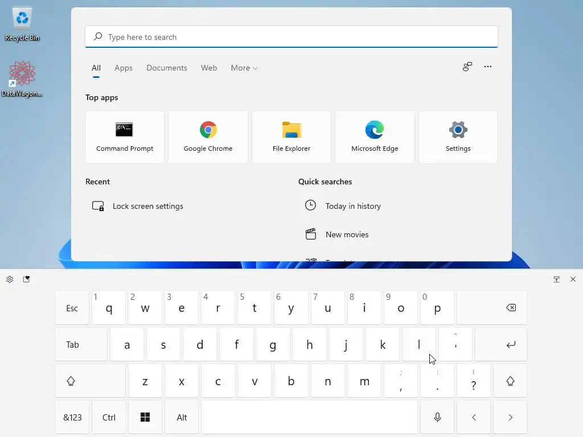Expand the More dropdown filter
The height and width of the screenshot is (437, 583).
point(244,68)
